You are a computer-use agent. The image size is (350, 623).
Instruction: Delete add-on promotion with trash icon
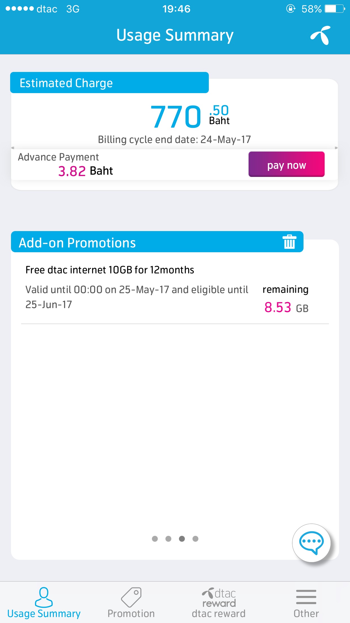(x=289, y=242)
